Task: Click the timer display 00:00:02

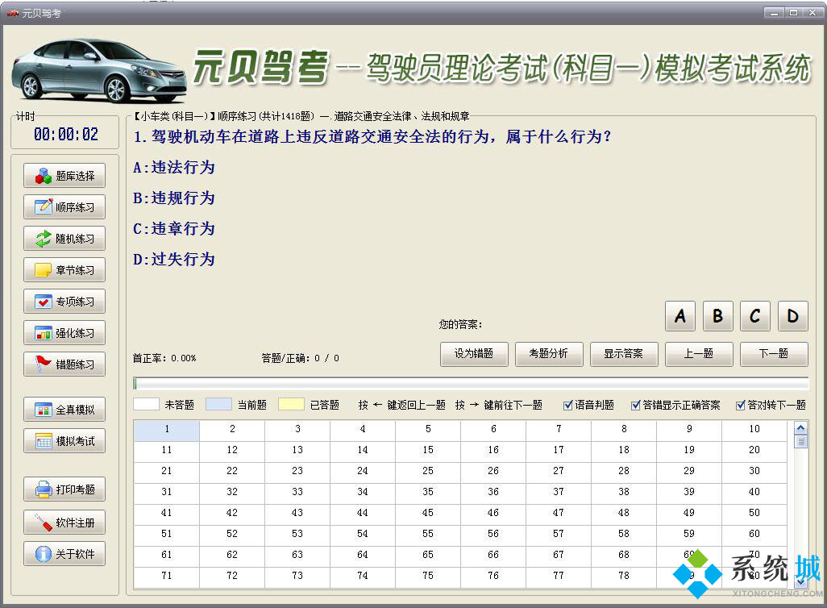Action: (x=66, y=135)
